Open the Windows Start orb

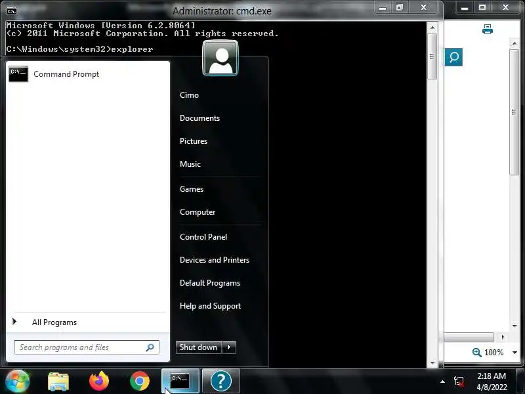point(18,381)
